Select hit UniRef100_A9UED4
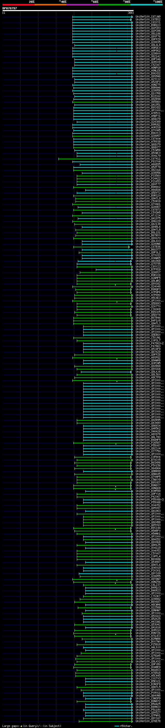 tap(148, 190)
